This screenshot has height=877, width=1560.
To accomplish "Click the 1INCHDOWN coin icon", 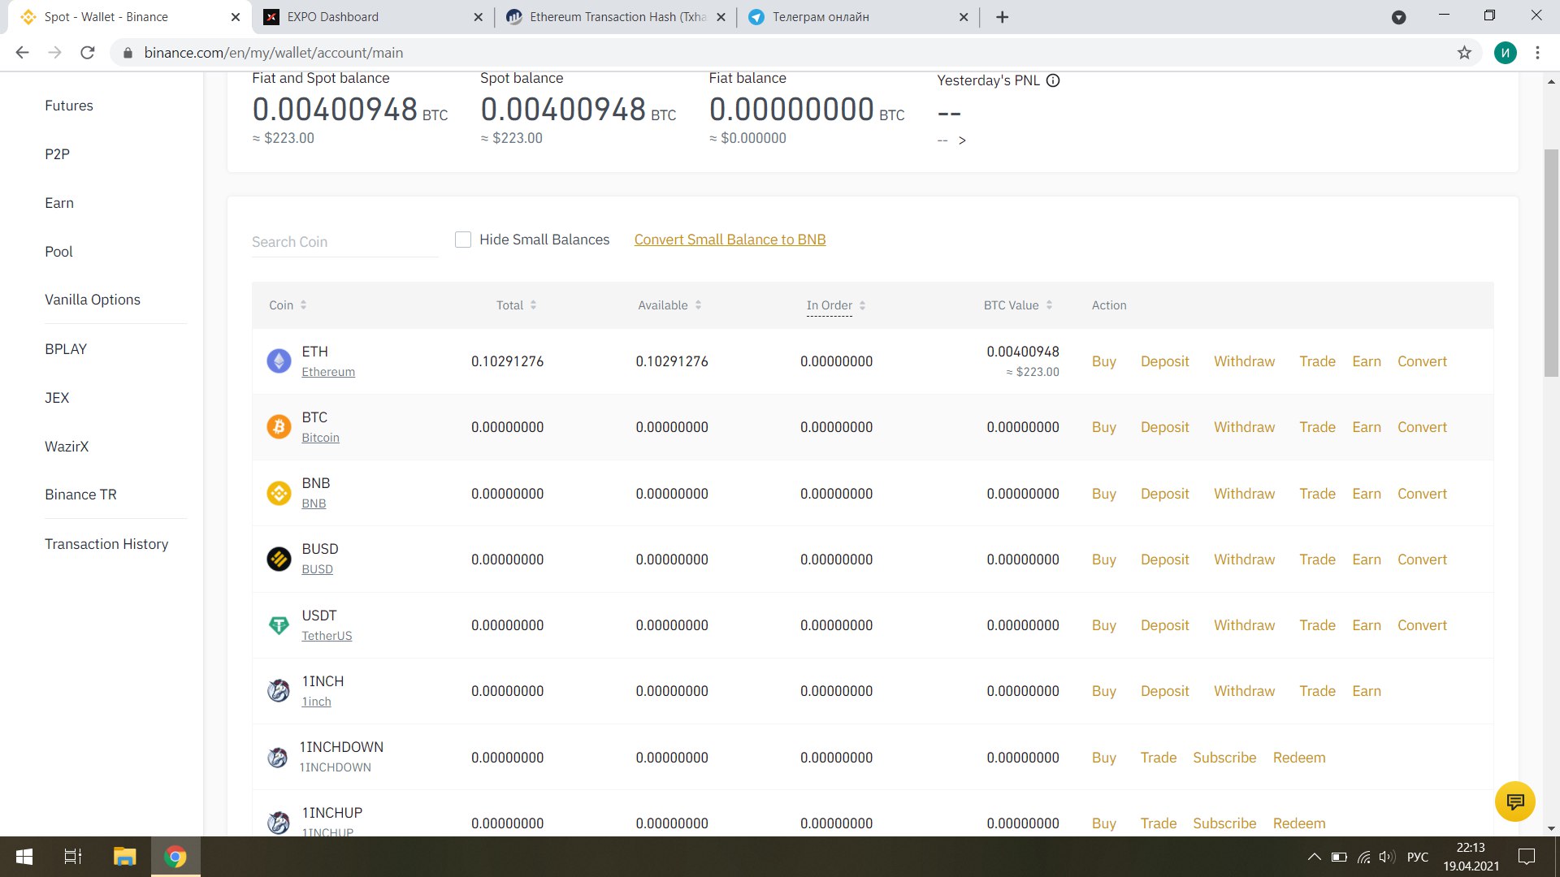I will (x=277, y=758).
